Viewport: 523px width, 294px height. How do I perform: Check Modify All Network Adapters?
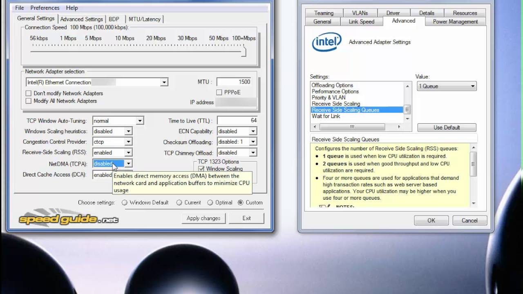pyautogui.click(x=29, y=101)
